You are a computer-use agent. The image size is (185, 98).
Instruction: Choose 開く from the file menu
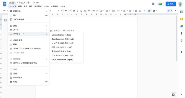[29, 15]
